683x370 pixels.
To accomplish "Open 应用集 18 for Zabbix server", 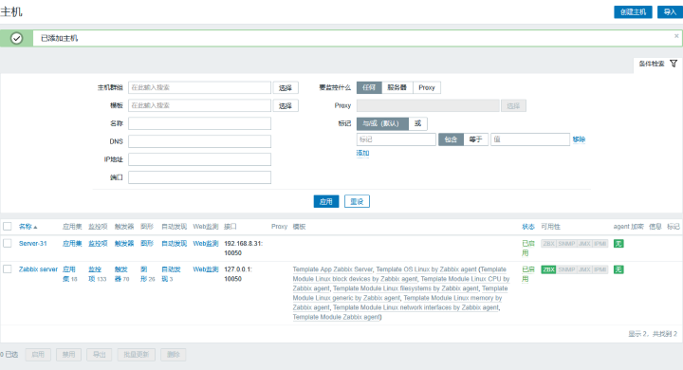I will pyautogui.click(x=69, y=274).
